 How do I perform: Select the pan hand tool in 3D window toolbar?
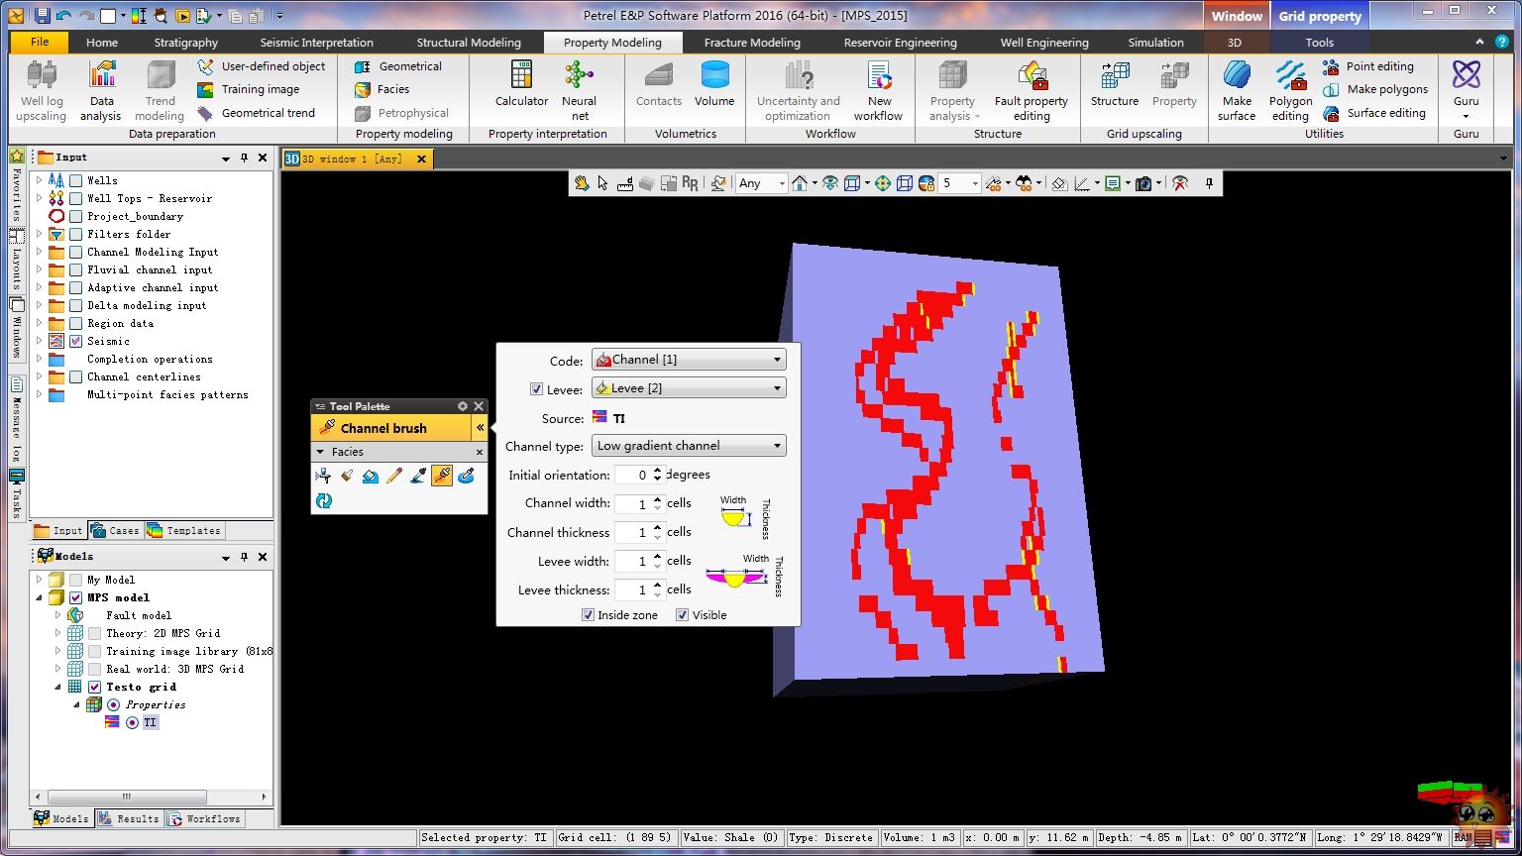pos(582,183)
